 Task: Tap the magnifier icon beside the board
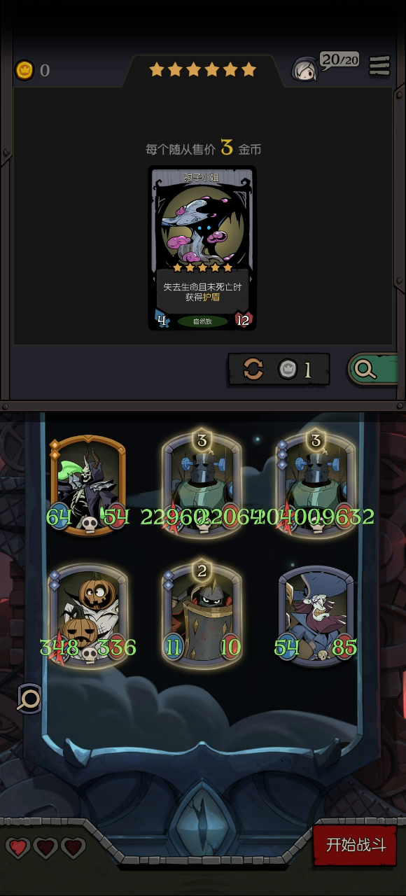coord(30,698)
